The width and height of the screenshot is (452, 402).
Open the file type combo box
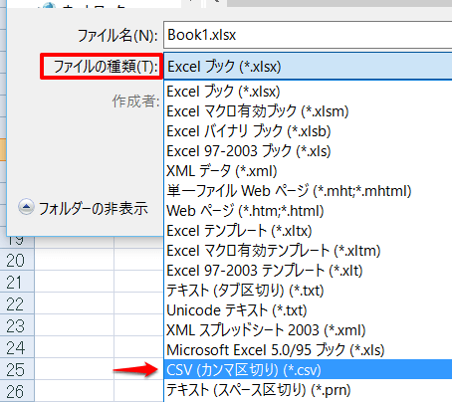click(308, 67)
